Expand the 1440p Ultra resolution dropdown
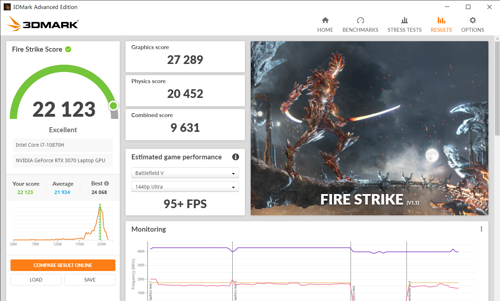The height and width of the screenshot is (301, 500). click(185, 187)
